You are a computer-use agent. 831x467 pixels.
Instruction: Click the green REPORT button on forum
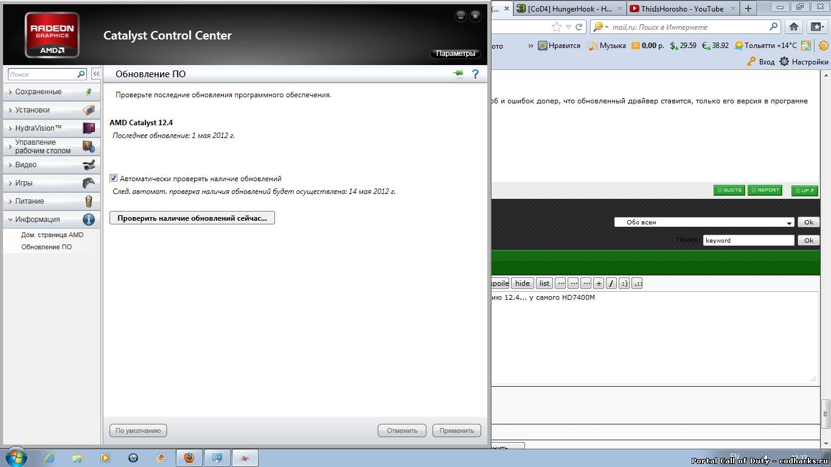tap(765, 190)
